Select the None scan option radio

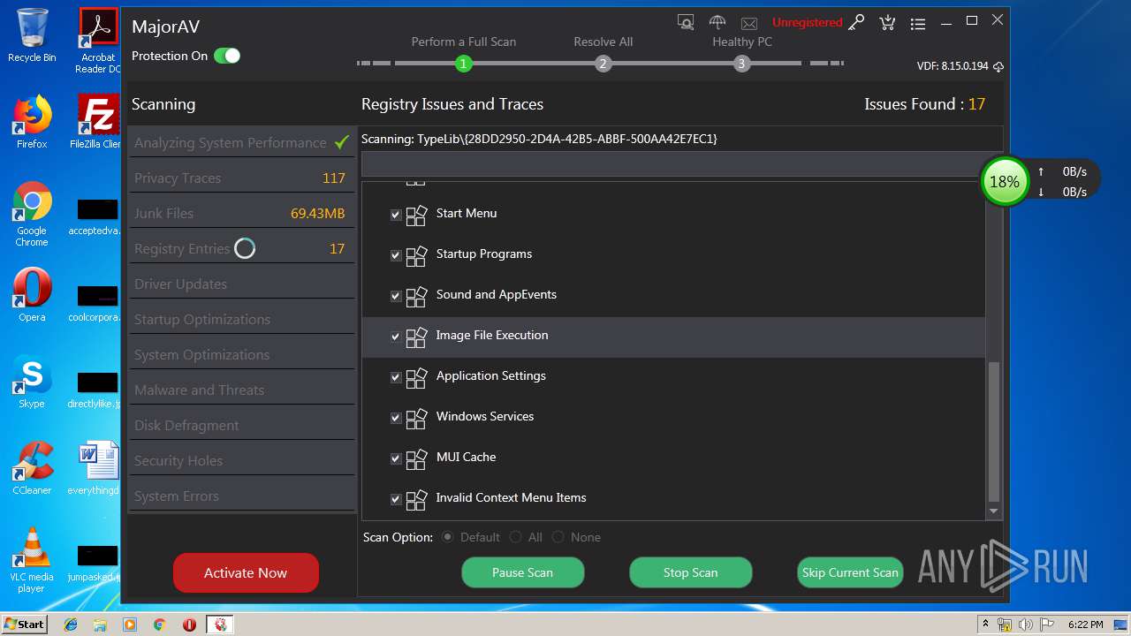558,537
